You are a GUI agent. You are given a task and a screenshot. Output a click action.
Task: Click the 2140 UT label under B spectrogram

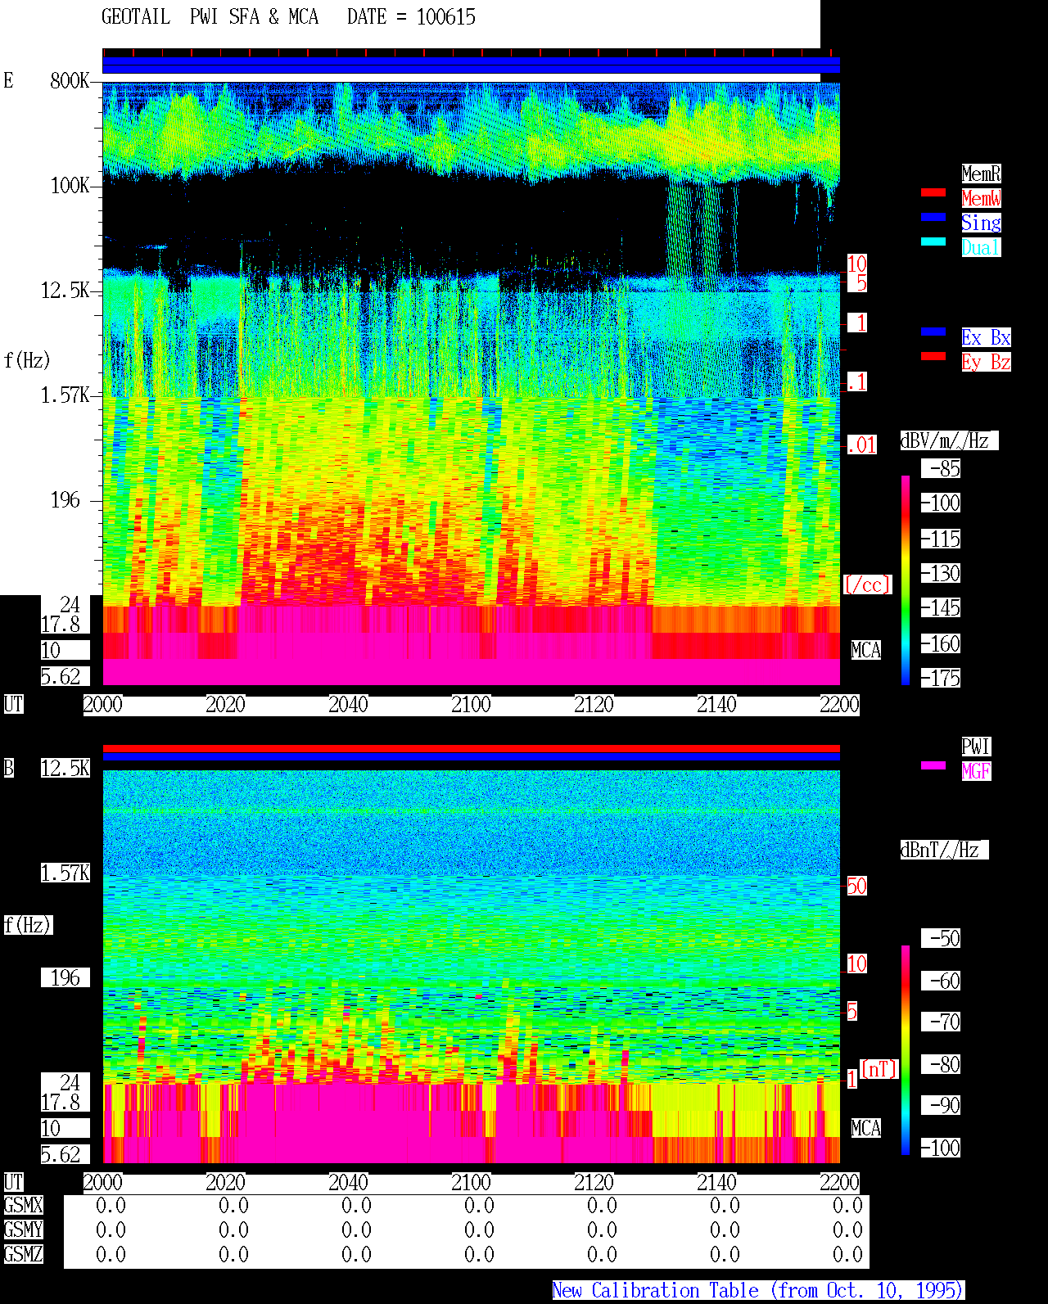(x=716, y=1183)
